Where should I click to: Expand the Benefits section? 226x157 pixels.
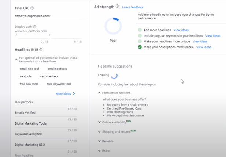(x=99, y=141)
